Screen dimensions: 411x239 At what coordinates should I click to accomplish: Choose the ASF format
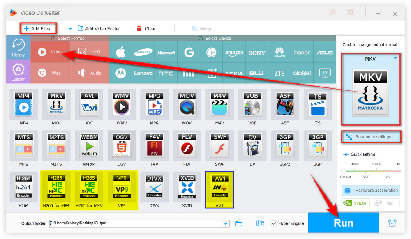coord(285,104)
